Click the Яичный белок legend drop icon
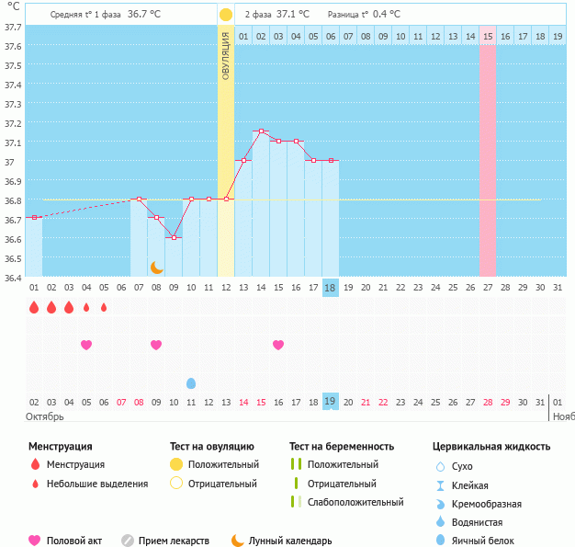575x547 pixels. click(440, 541)
